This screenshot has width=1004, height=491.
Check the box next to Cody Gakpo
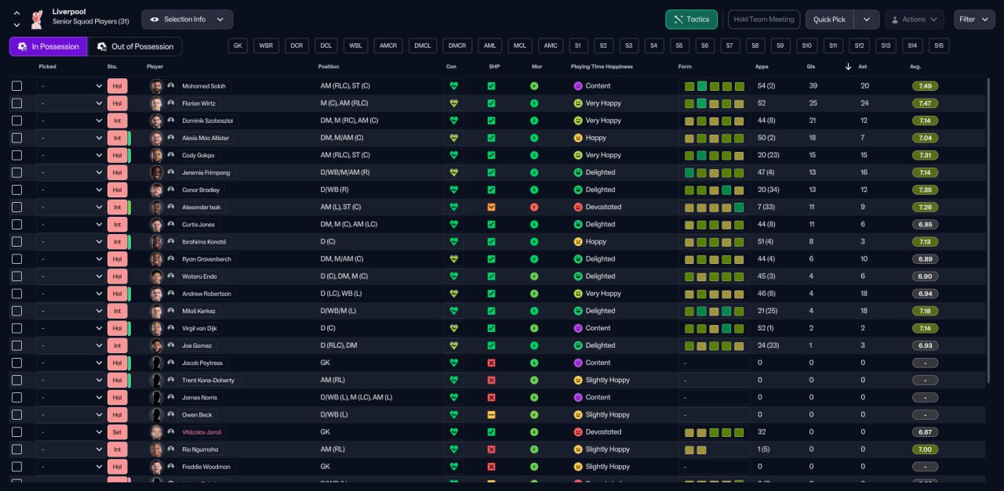pyautogui.click(x=16, y=155)
